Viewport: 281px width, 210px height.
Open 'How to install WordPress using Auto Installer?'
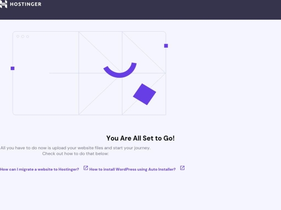click(133, 169)
